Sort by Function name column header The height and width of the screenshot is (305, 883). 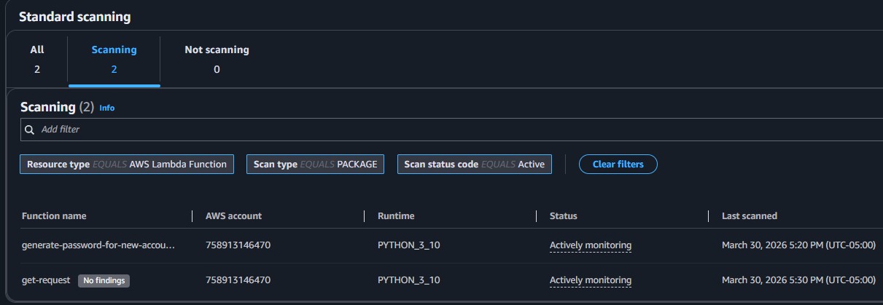click(54, 216)
